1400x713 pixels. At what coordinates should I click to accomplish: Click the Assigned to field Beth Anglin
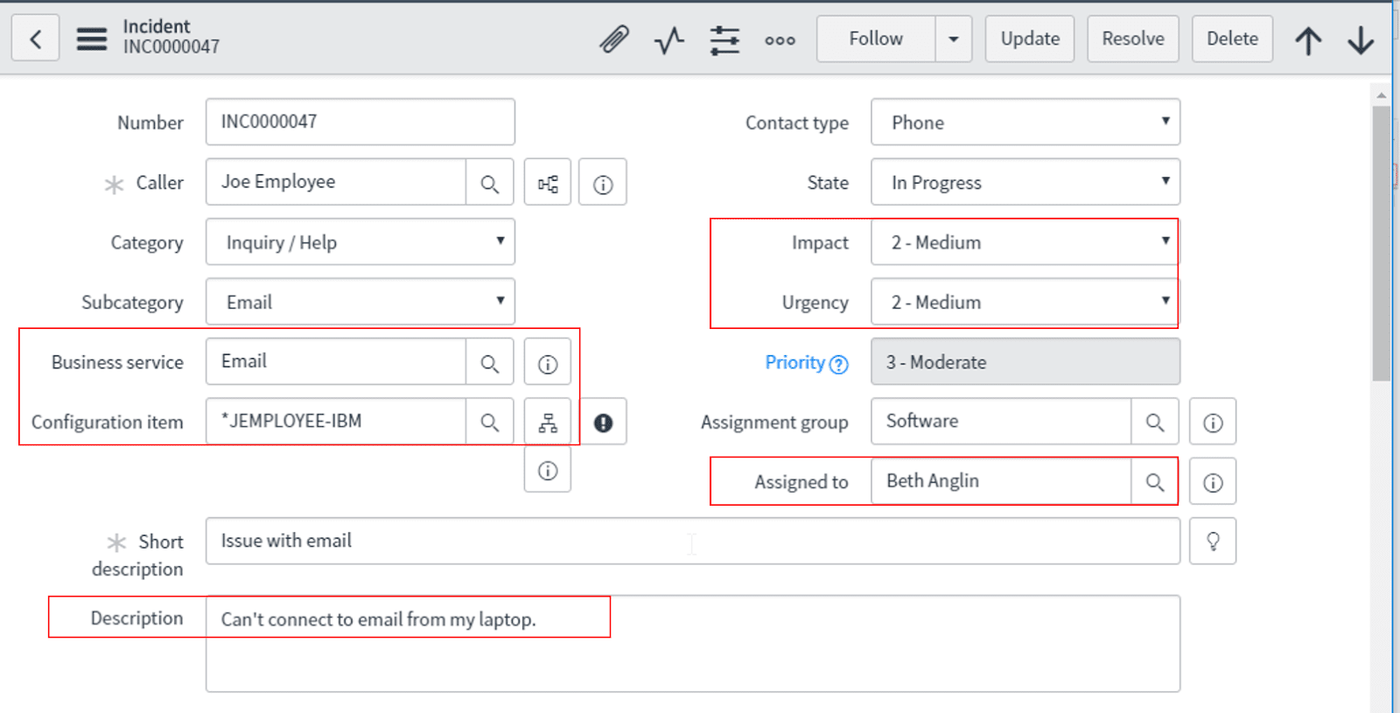(x=1001, y=481)
